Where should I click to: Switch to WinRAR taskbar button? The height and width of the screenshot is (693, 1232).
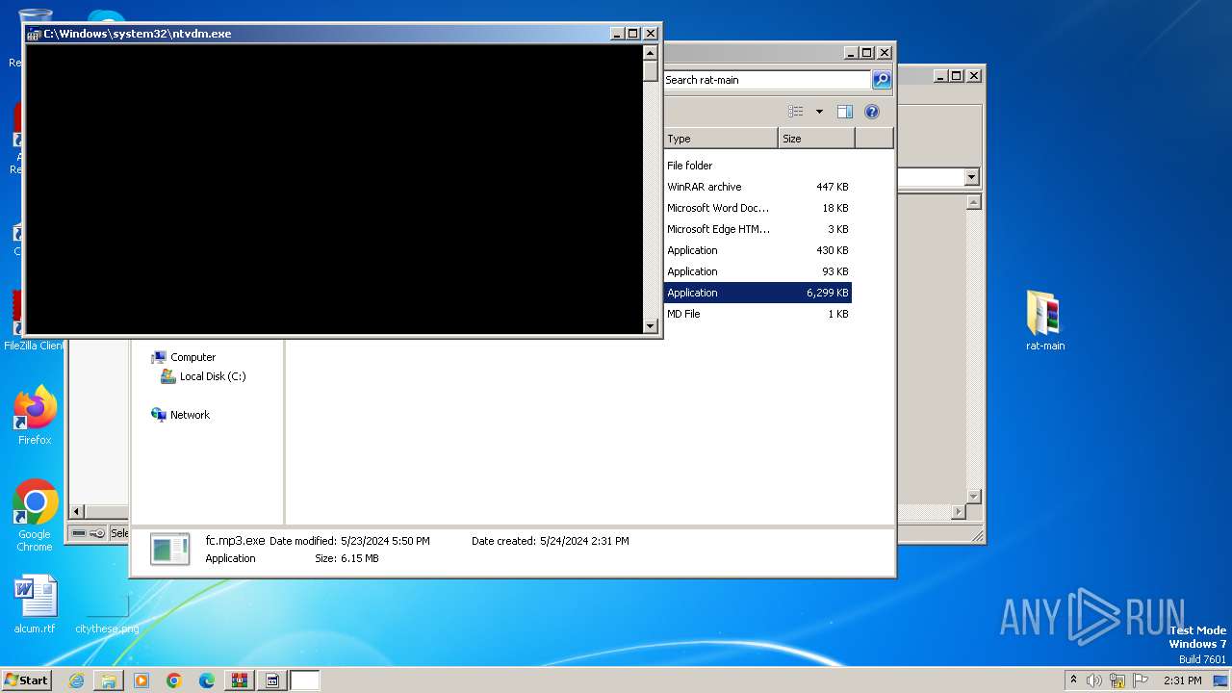coord(240,680)
